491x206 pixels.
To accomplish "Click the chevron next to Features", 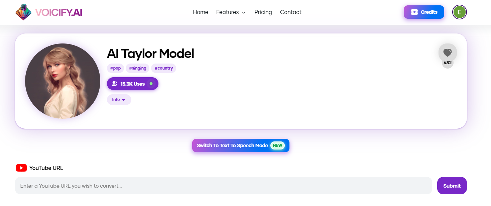I will (x=244, y=12).
